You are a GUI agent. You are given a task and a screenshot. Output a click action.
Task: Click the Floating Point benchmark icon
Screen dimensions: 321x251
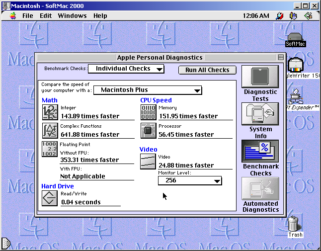(50, 149)
